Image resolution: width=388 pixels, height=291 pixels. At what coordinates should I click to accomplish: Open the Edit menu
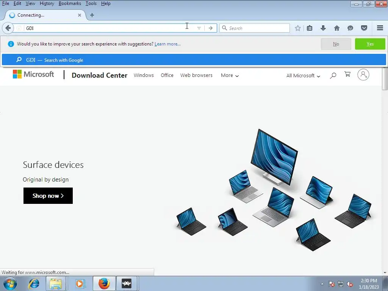17,3
